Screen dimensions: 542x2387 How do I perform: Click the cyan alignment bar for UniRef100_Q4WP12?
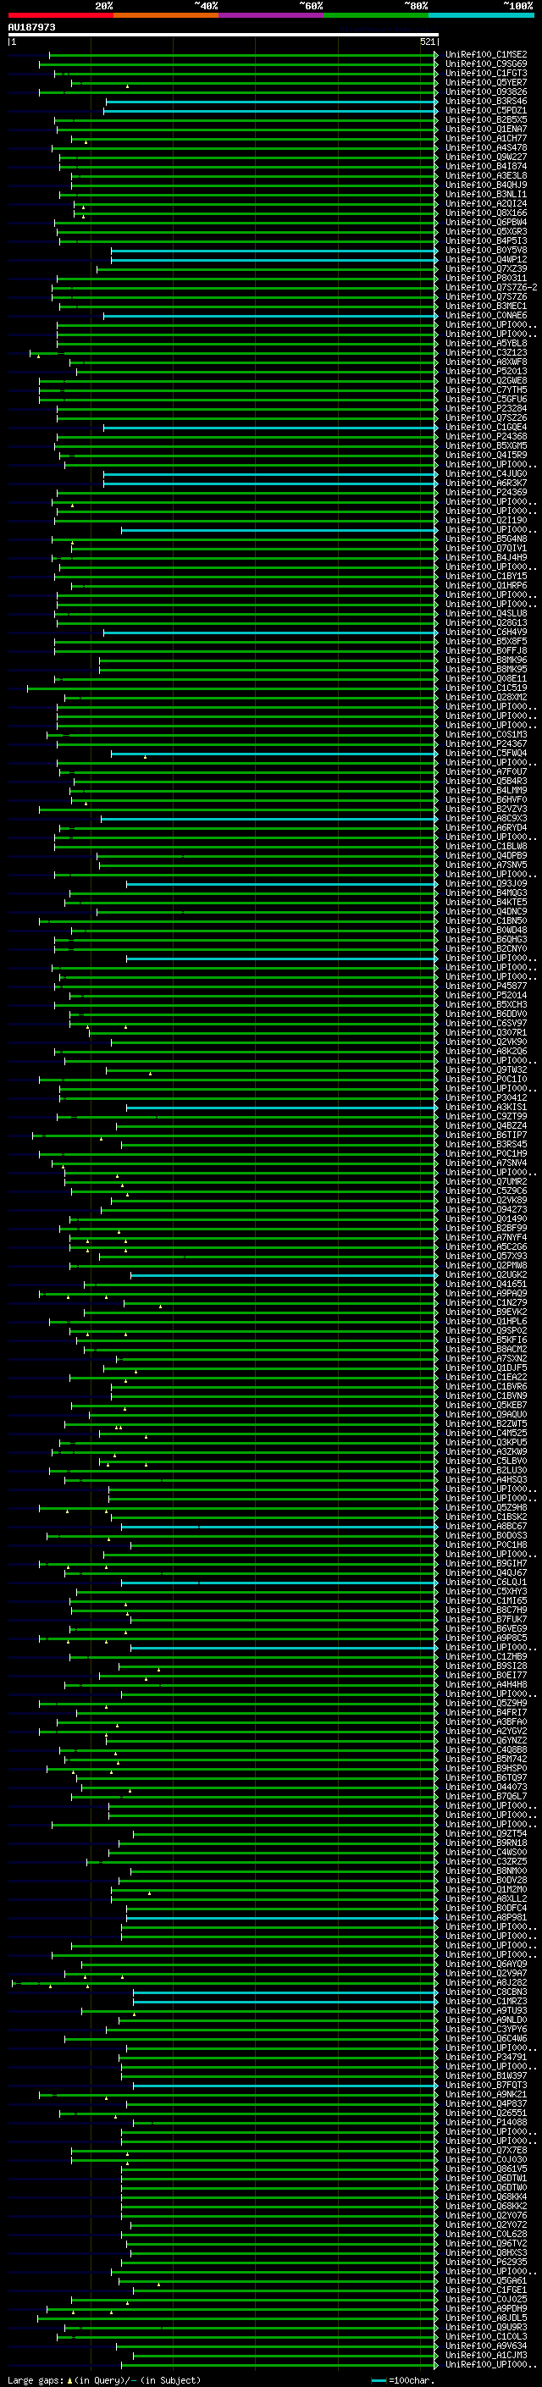pyautogui.click(x=274, y=261)
